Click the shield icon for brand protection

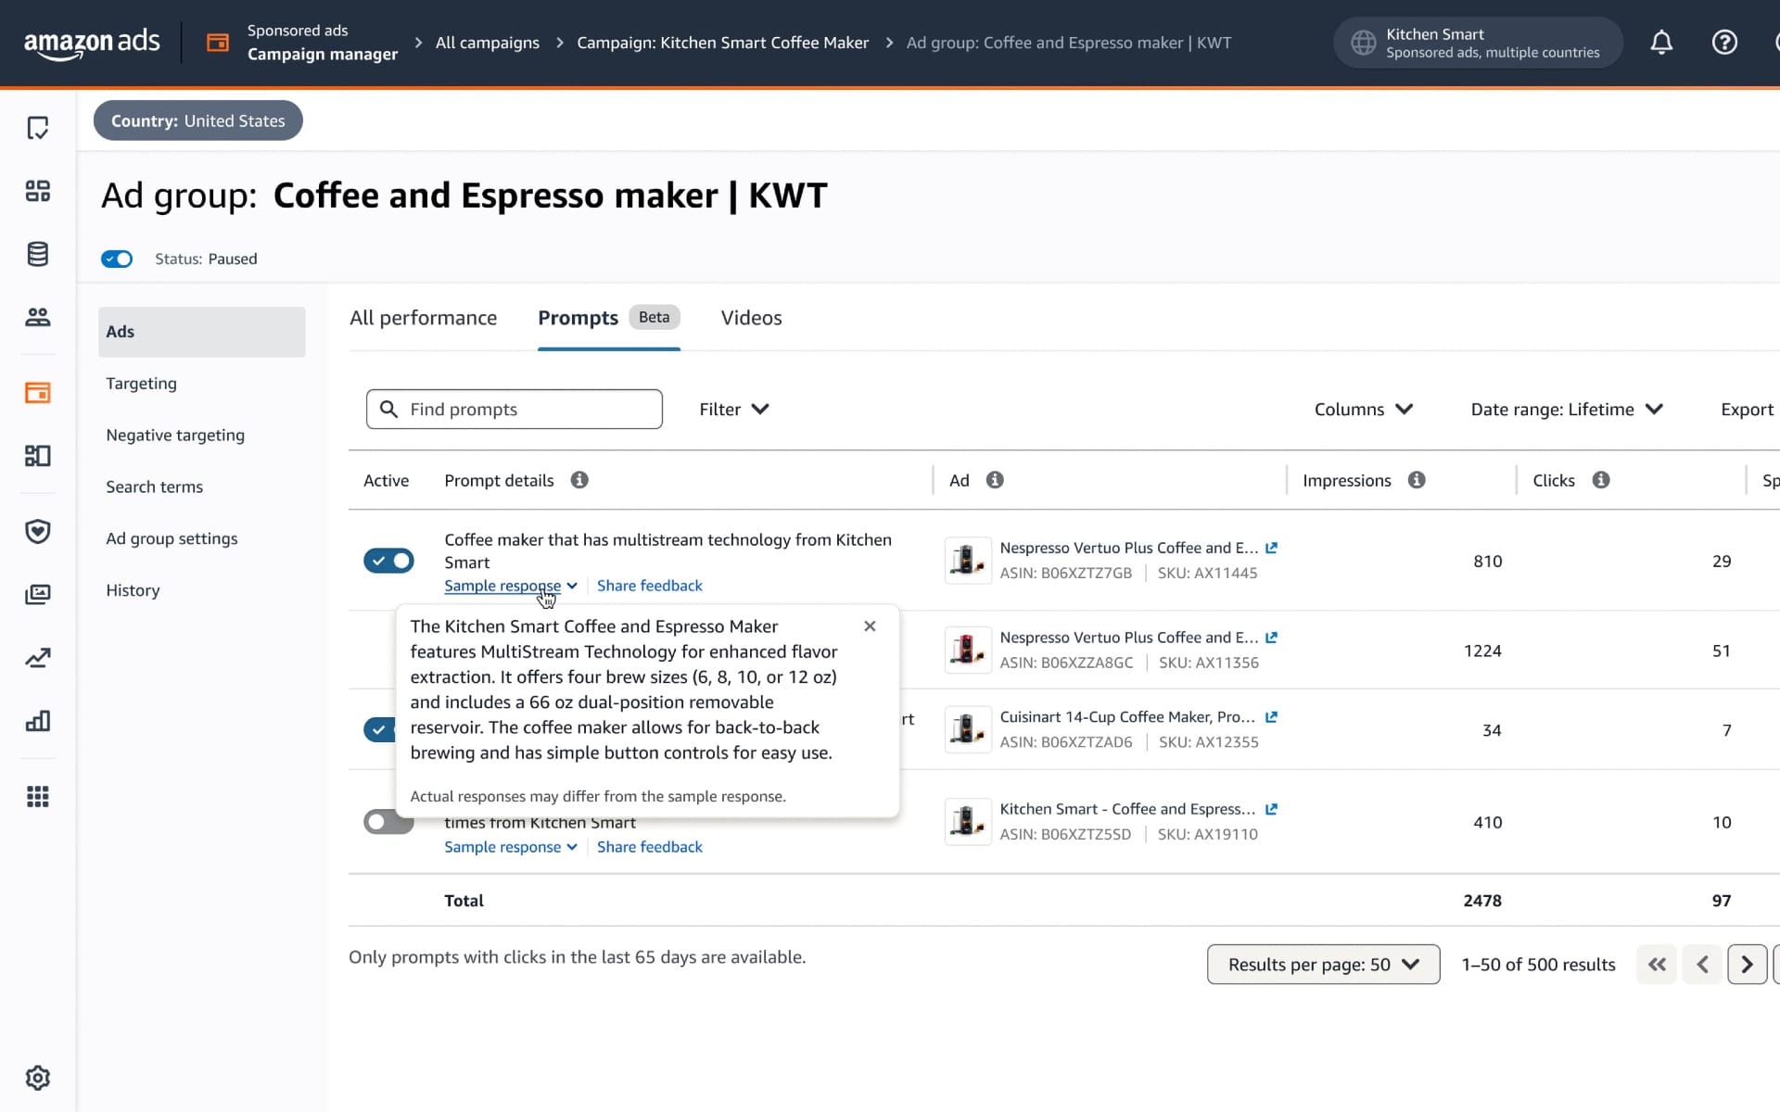[x=37, y=531]
